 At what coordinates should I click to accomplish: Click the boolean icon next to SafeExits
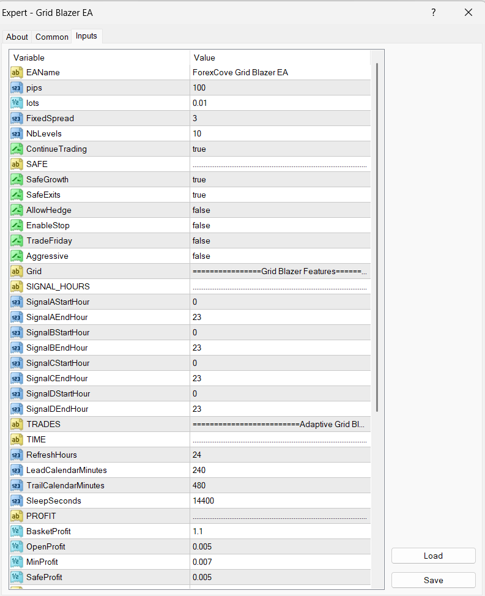(x=17, y=195)
